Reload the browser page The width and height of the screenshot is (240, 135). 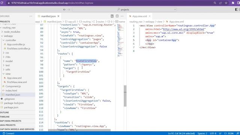2,3
